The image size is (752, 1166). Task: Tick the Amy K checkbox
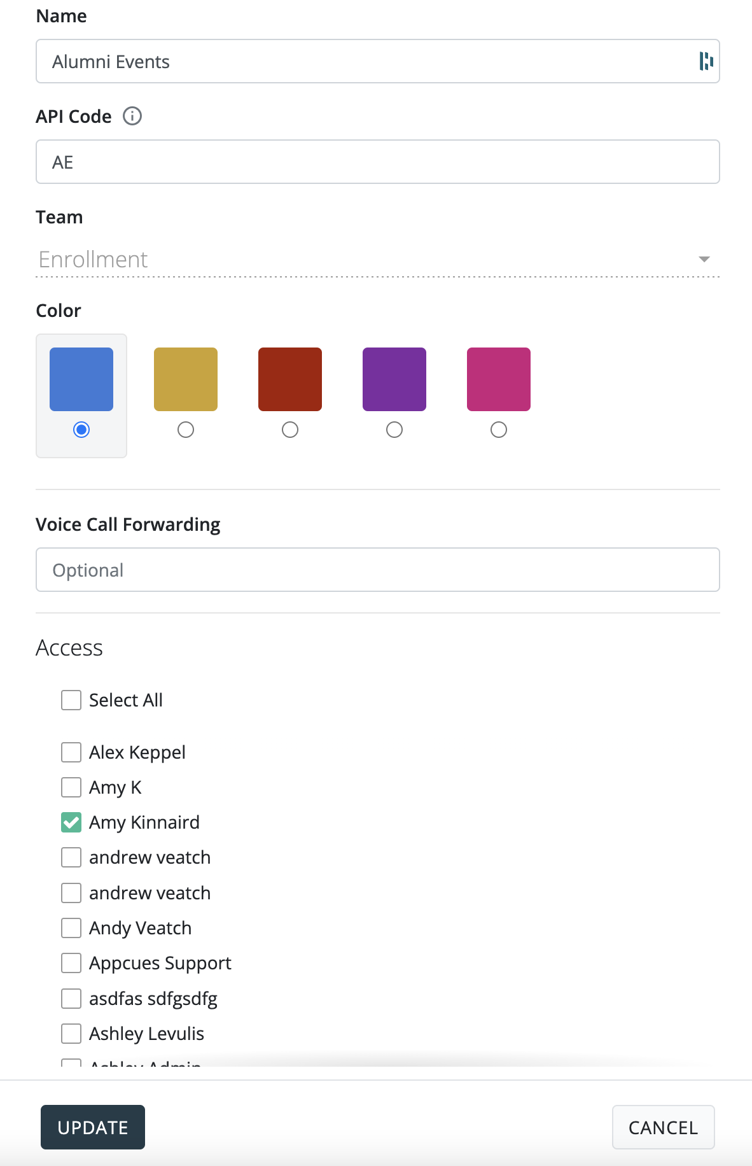click(71, 787)
